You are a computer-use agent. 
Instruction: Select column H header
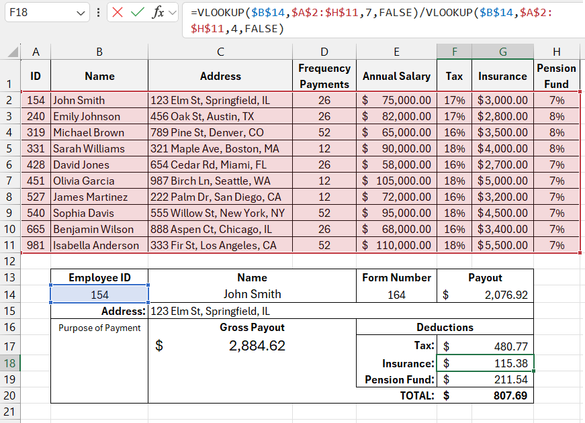click(556, 52)
